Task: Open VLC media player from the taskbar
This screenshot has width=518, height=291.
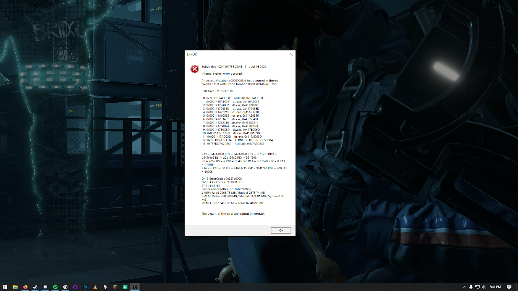Action: click(x=95, y=287)
